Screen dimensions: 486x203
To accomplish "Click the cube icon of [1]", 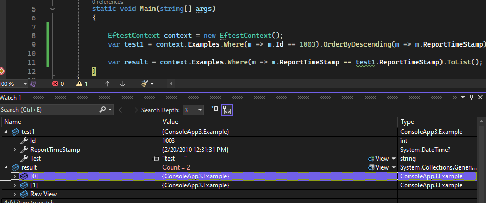I will click(x=24, y=185).
